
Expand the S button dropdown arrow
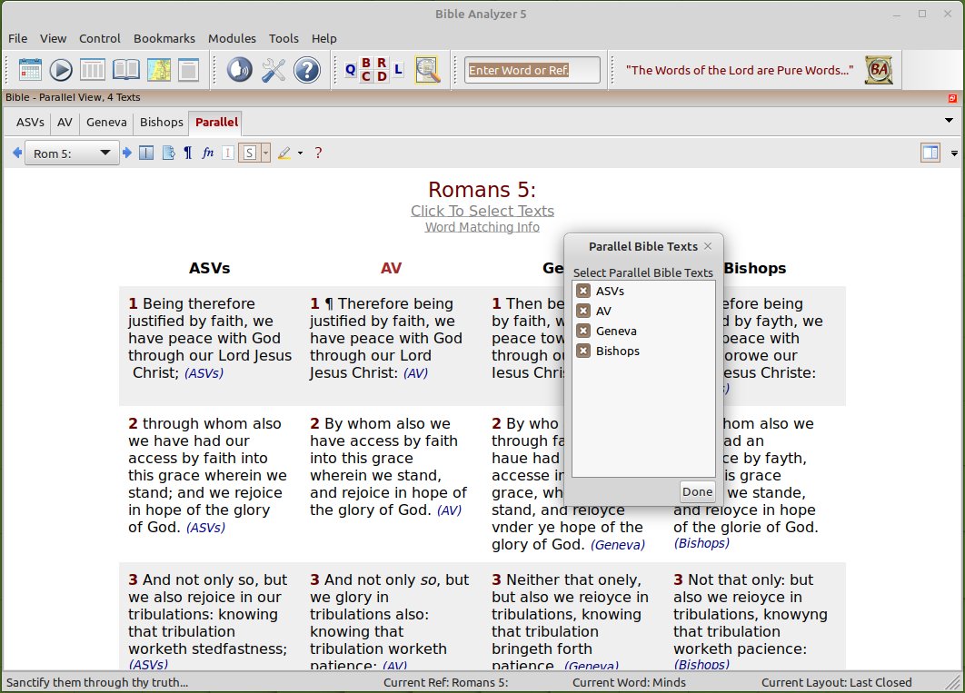265,153
